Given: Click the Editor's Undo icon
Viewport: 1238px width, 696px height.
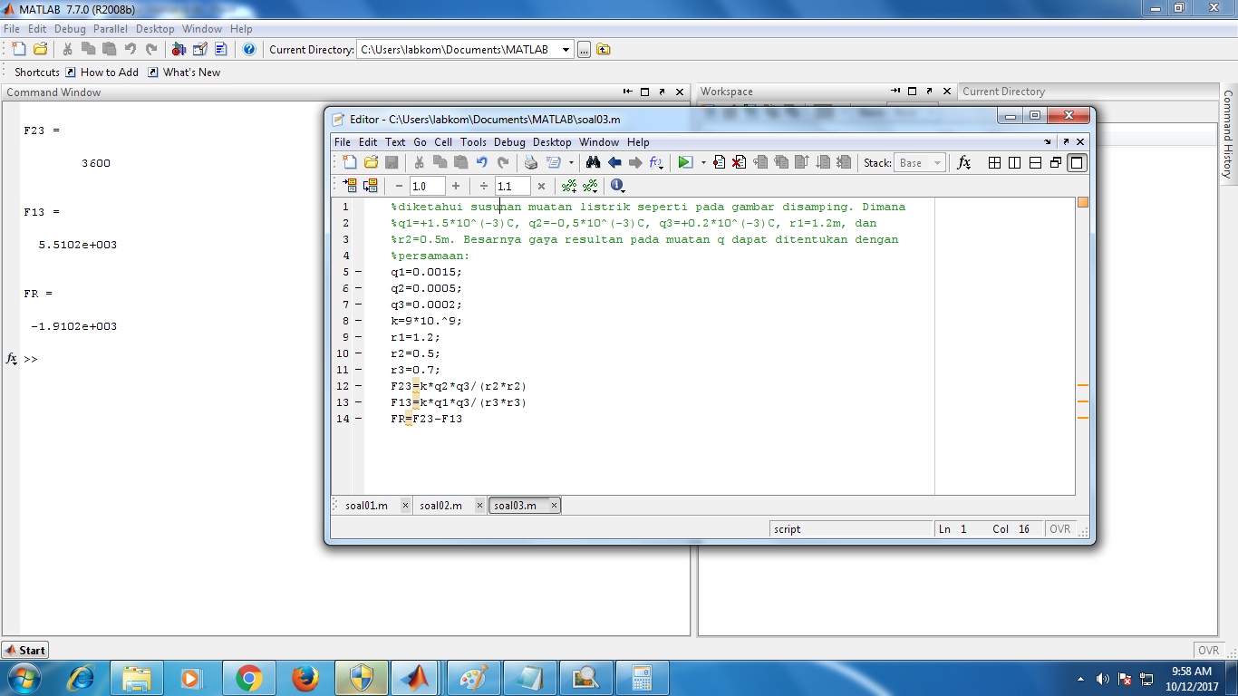Looking at the screenshot, I should tap(482, 162).
